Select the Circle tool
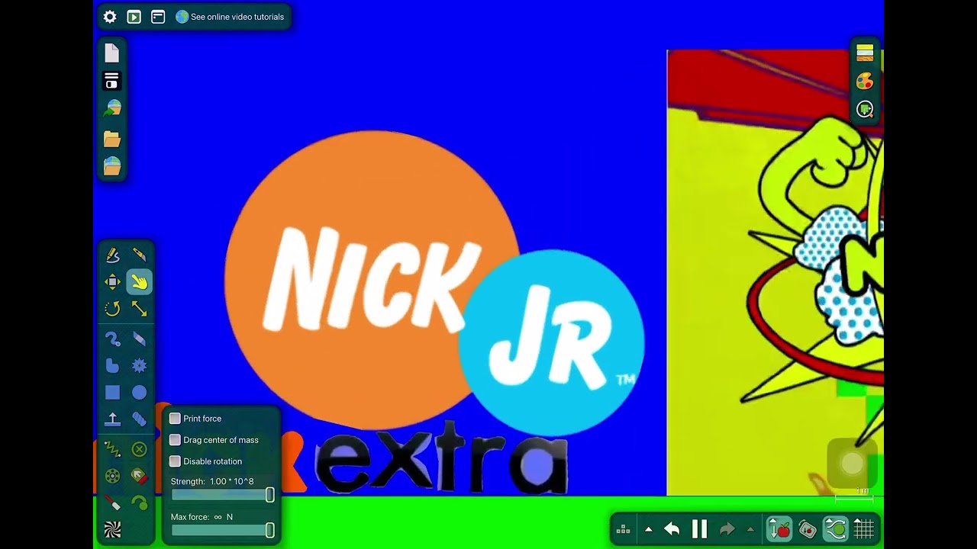The image size is (977, 549). click(x=139, y=393)
